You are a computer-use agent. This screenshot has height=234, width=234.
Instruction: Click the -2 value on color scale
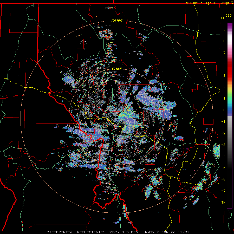point(223,133)
